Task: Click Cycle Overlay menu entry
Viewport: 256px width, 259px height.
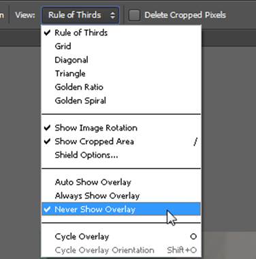Action: [x=121, y=237]
